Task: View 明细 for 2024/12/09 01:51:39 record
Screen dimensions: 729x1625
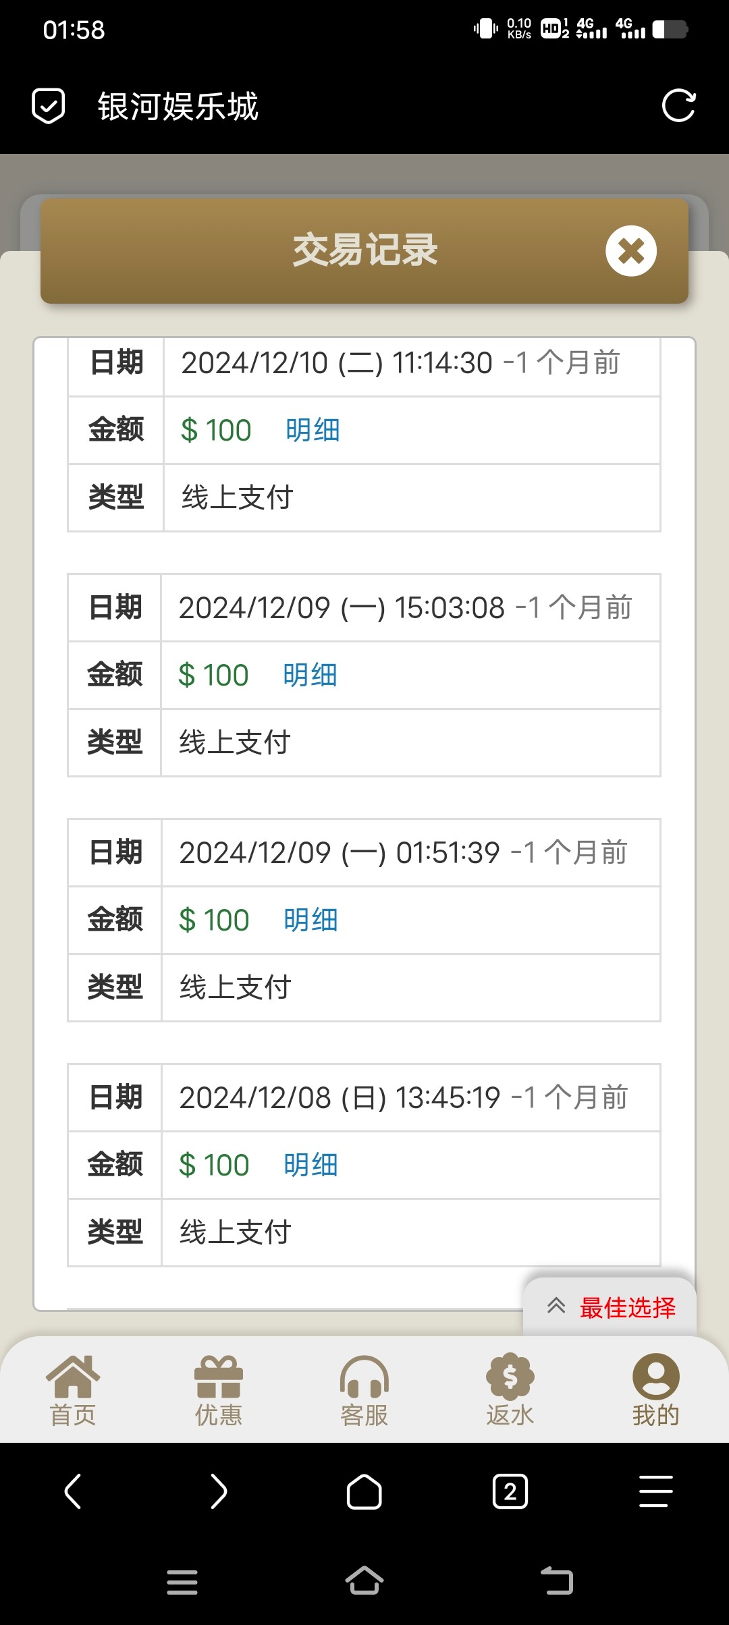Action: tap(310, 920)
